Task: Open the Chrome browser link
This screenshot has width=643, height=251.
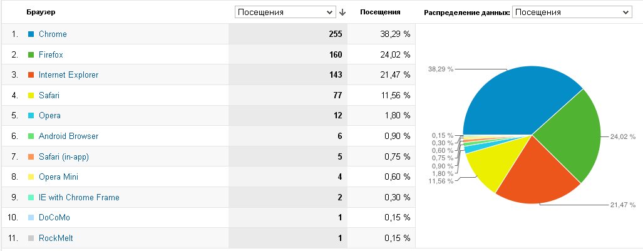Action: pyautogui.click(x=53, y=34)
